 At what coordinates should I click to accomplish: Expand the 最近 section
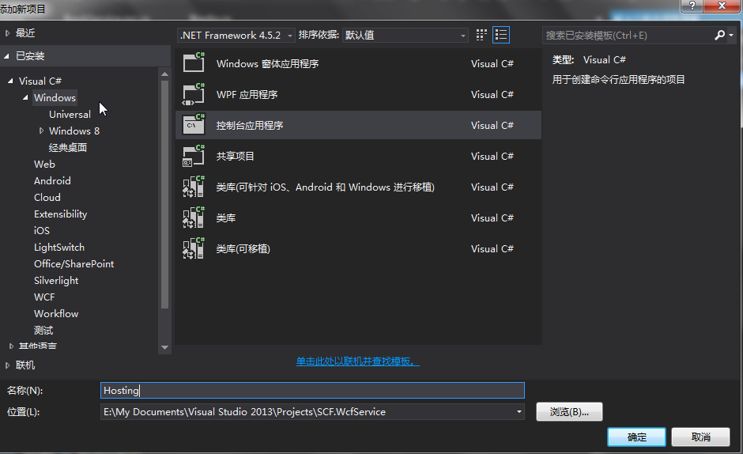7,33
